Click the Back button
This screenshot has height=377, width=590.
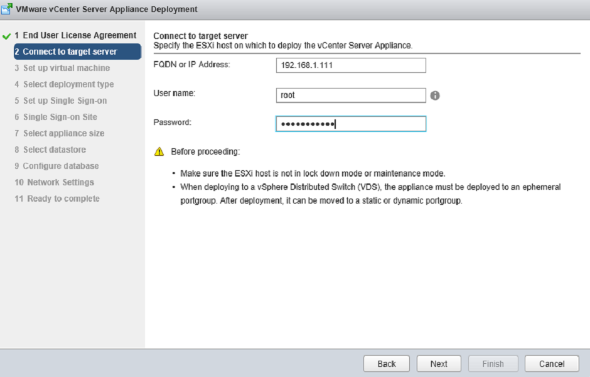(387, 364)
